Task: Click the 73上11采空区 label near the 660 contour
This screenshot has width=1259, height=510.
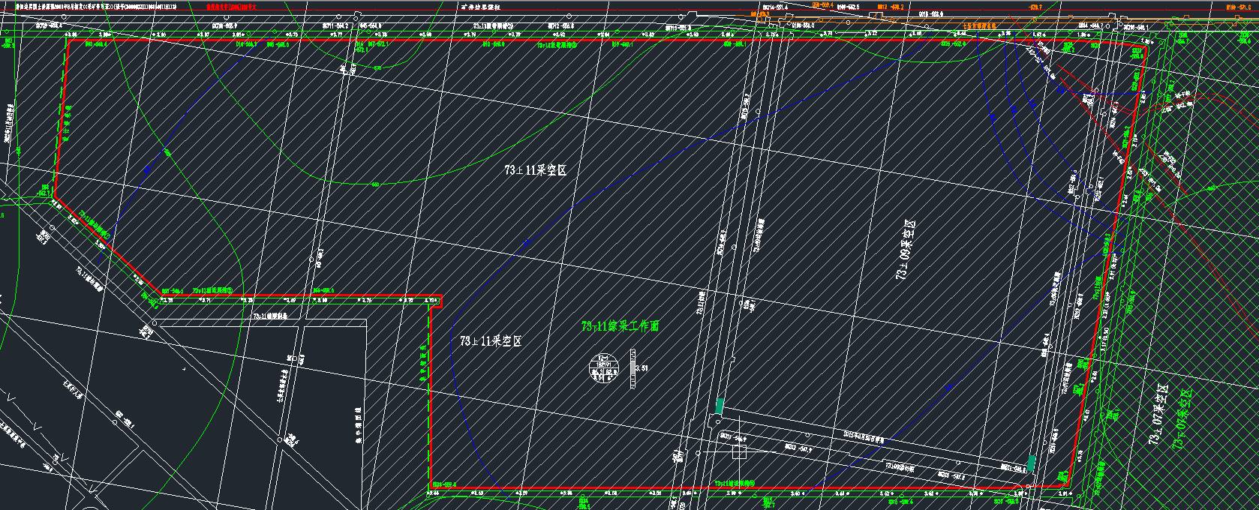Action: (535, 171)
